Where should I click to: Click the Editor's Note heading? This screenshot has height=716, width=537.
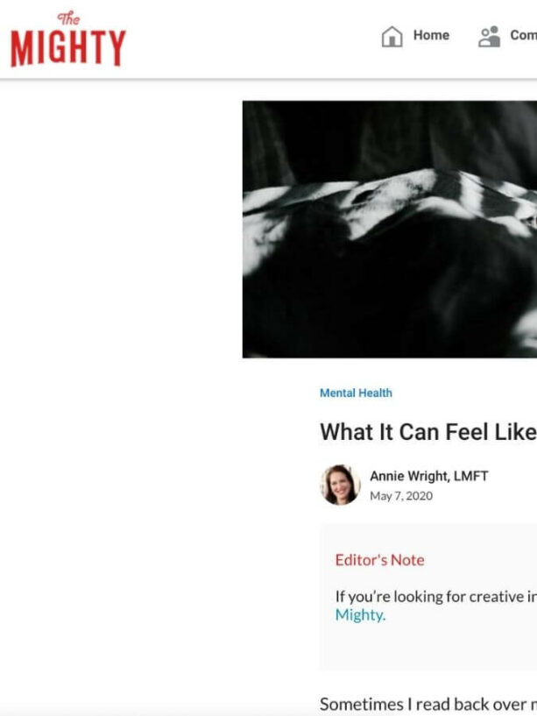point(379,560)
